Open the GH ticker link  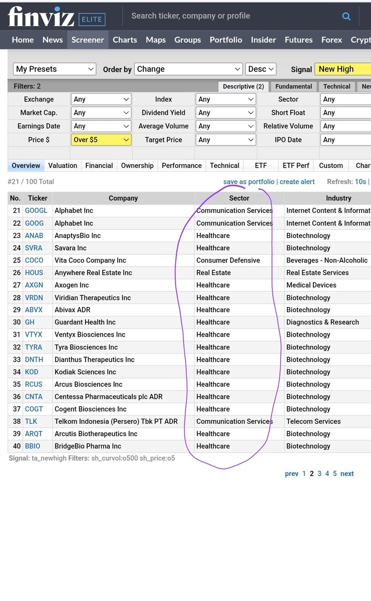[x=30, y=322]
